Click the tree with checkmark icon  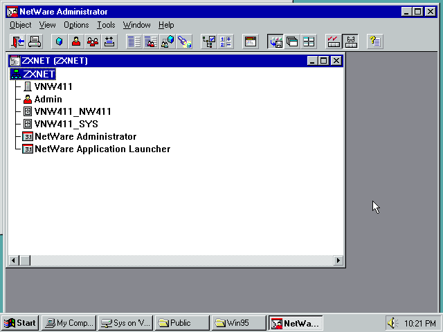[x=209, y=41]
